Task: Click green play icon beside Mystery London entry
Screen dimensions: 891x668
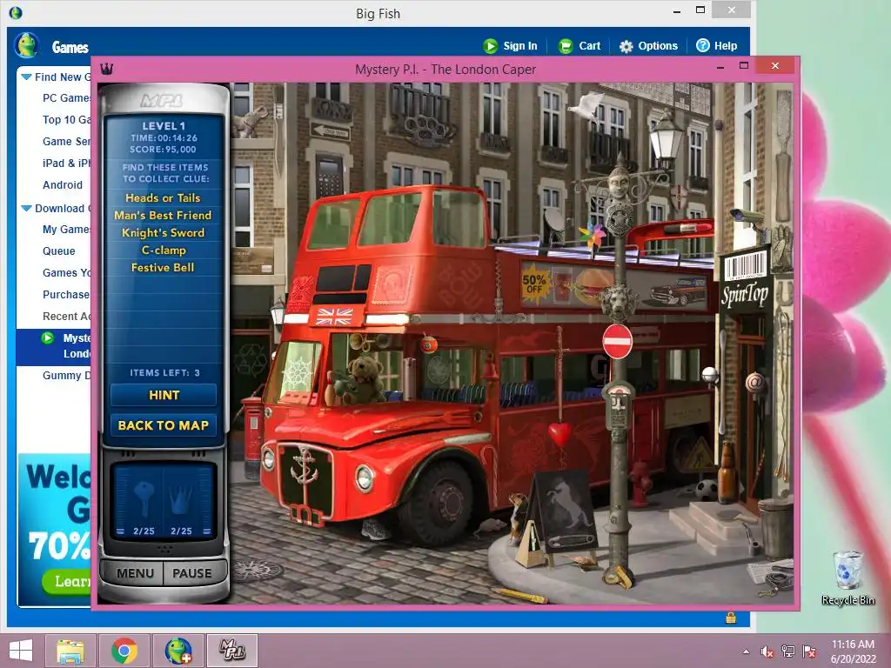Action: coord(48,338)
